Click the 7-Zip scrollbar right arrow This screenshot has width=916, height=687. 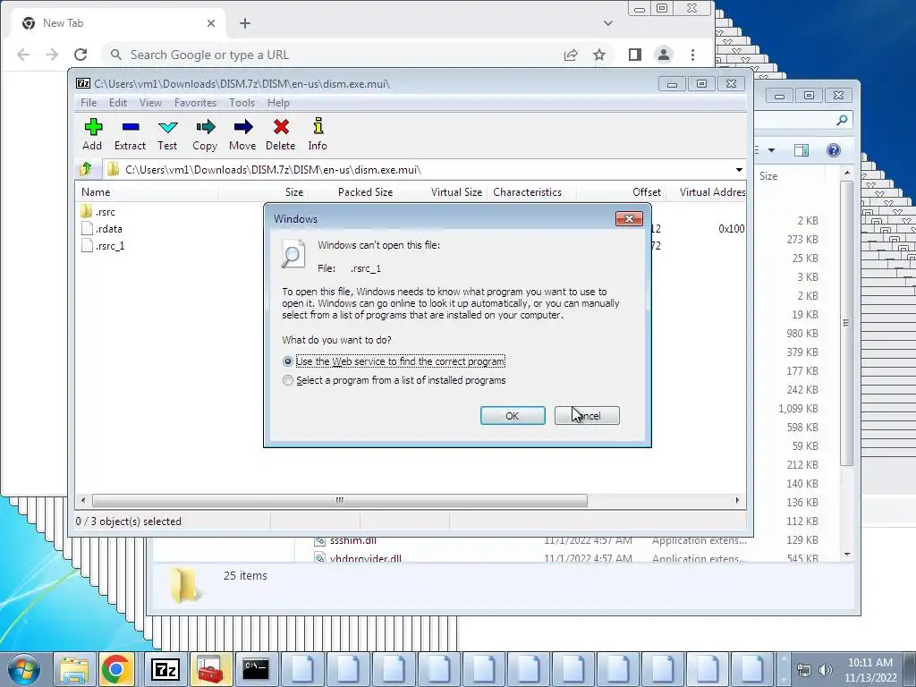(x=737, y=501)
